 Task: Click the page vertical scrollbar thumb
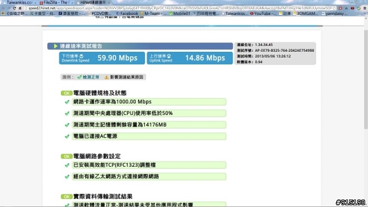pyautogui.click(x=366, y=79)
